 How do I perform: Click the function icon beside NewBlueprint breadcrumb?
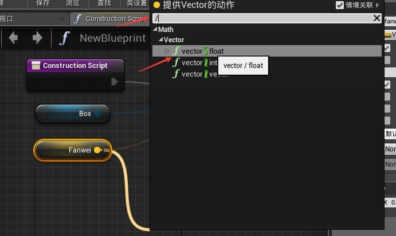tap(65, 38)
